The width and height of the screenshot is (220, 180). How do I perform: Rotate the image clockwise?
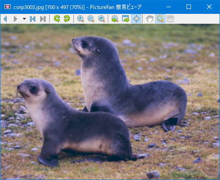point(57,19)
